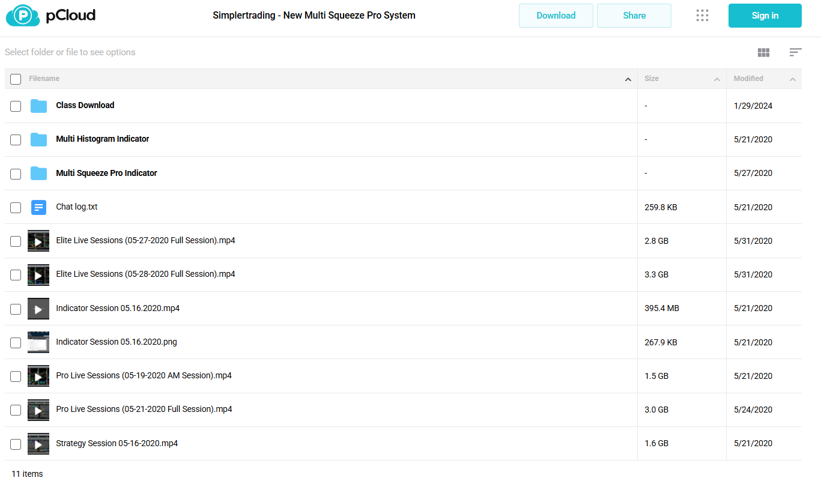Screen dimensions: 821x481
Task: Play Indicator Session 05.16.2020.mp4 thumbnail
Action: 38,309
